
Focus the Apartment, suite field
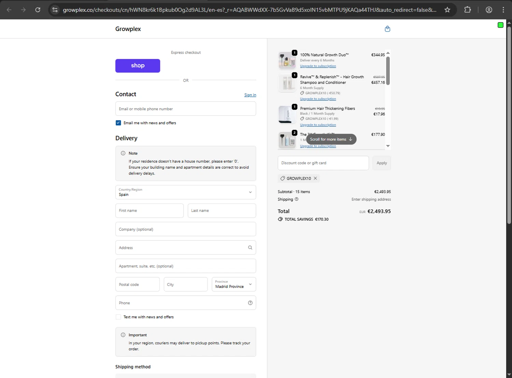tap(186, 266)
